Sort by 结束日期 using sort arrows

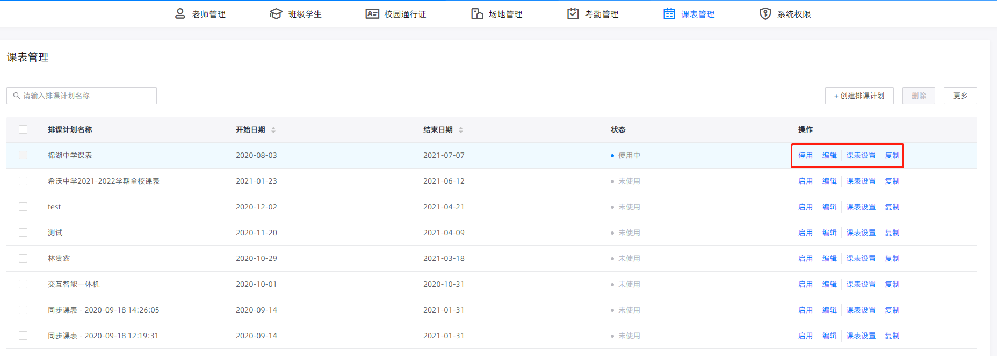461,130
